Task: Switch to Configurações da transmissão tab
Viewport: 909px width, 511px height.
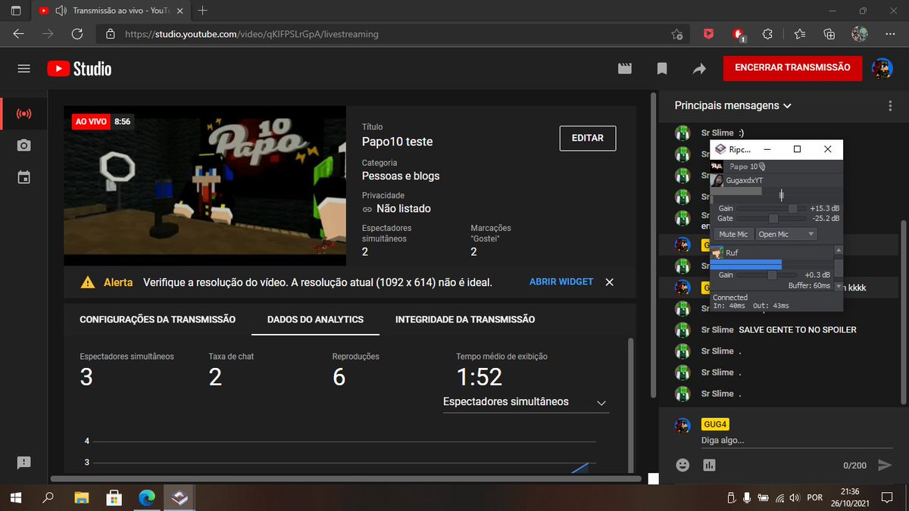Action: point(158,319)
